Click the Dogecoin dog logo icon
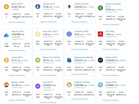 [x=69, y=85]
